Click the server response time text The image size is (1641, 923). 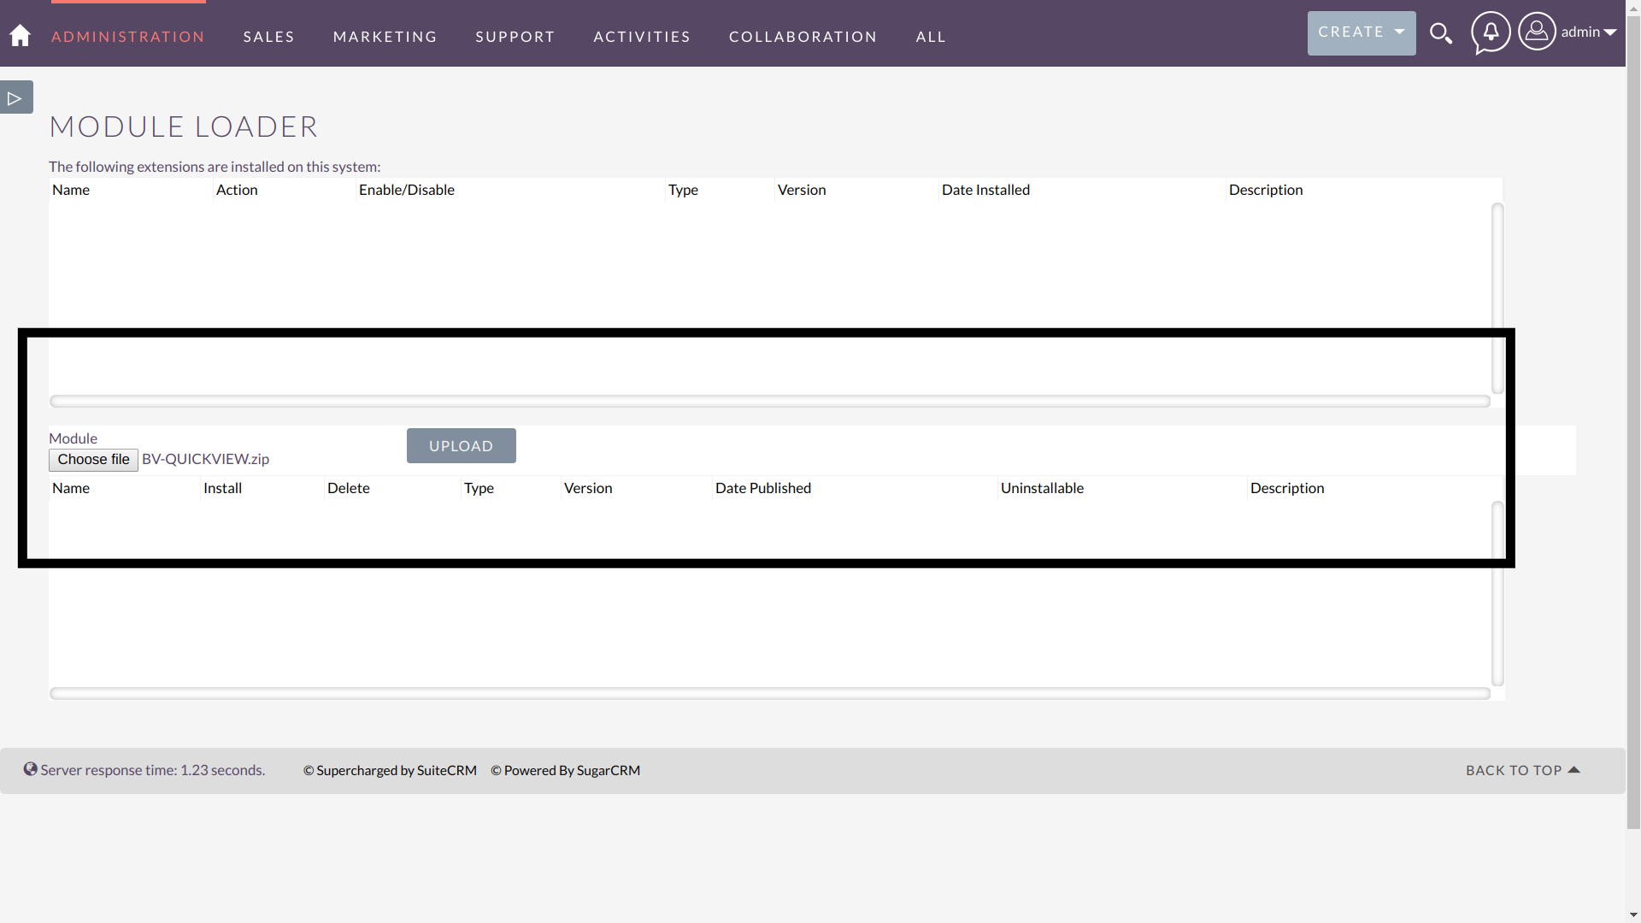[153, 770]
